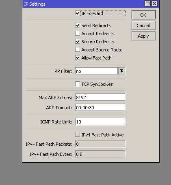Enable Accept Redirects checkbox
171x185 pixels.
(78, 33)
